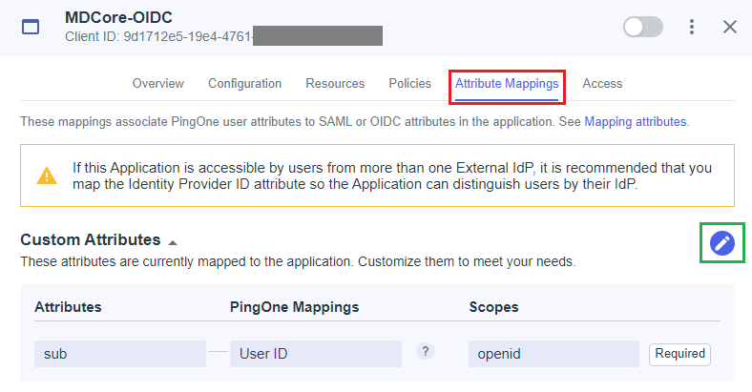Click the yellow warning triangle icon
Image resolution: width=752 pixels, height=392 pixels.
pyautogui.click(x=47, y=175)
